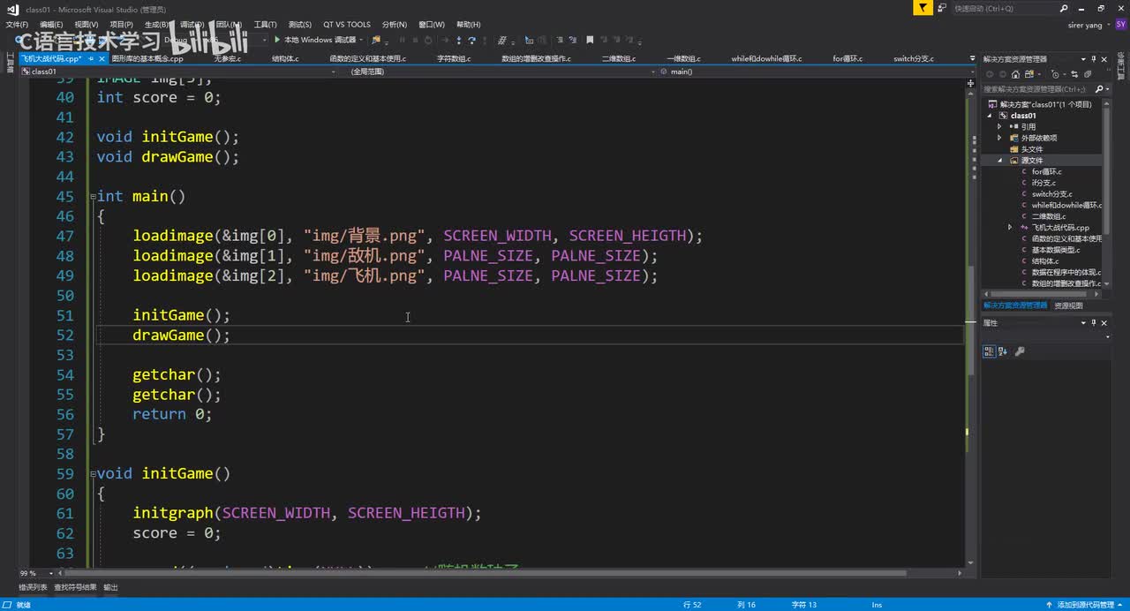The width and height of the screenshot is (1130, 611).
Task: Switch to the 结构体.c editor tab
Action: (284, 59)
